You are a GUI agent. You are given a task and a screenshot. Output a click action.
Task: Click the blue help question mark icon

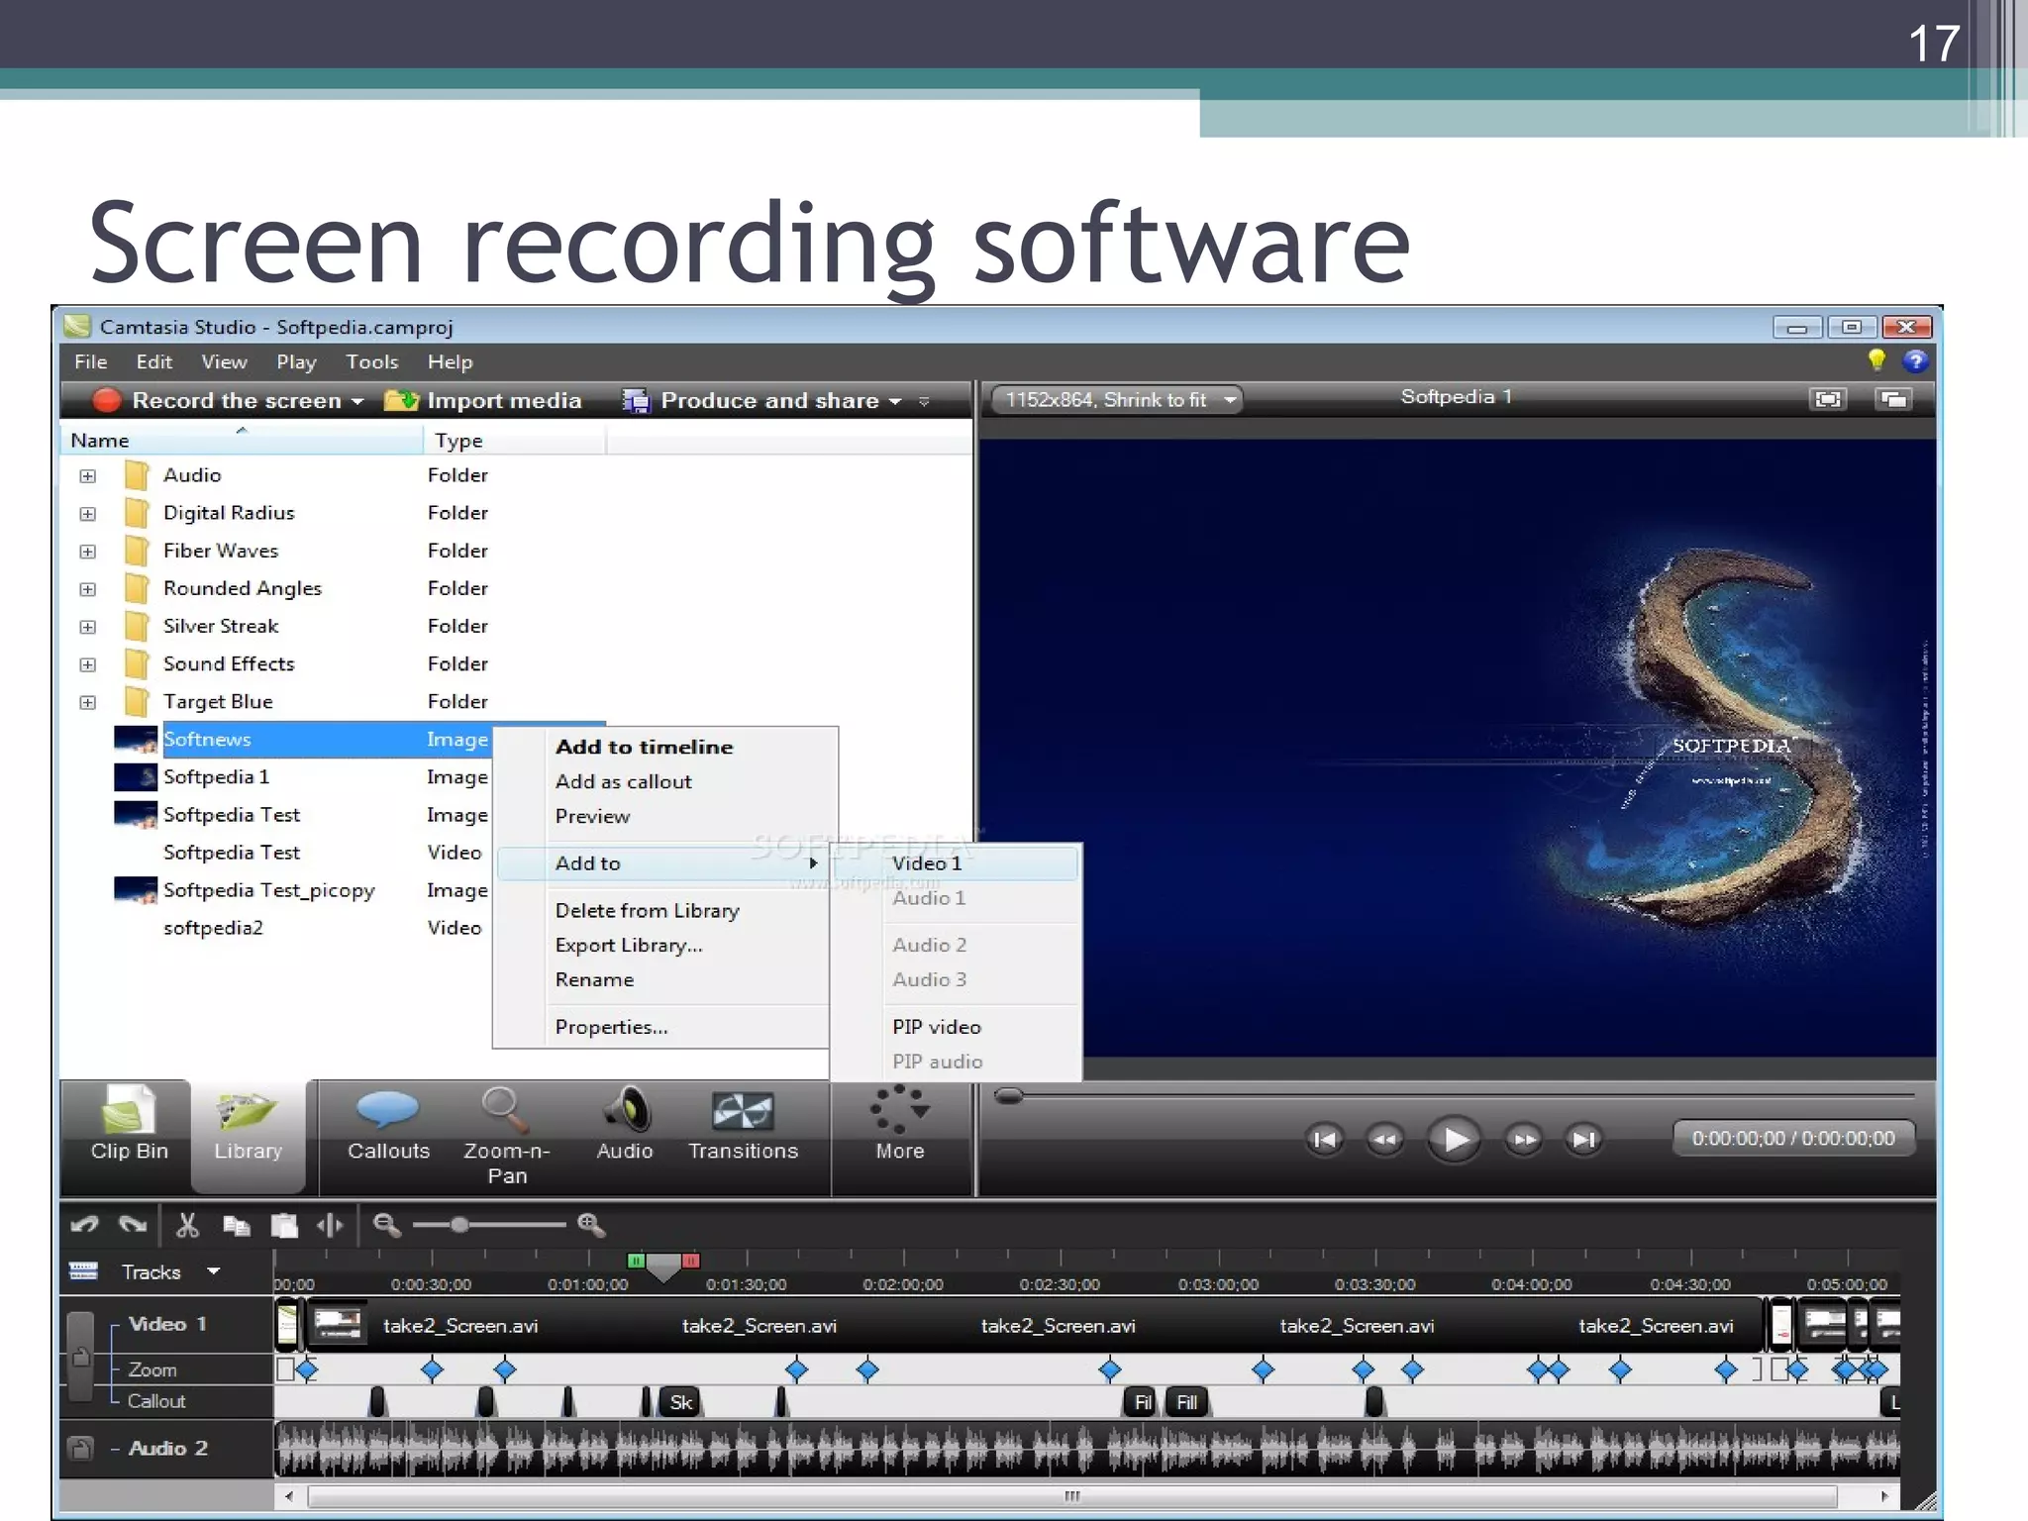[1915, 361]
